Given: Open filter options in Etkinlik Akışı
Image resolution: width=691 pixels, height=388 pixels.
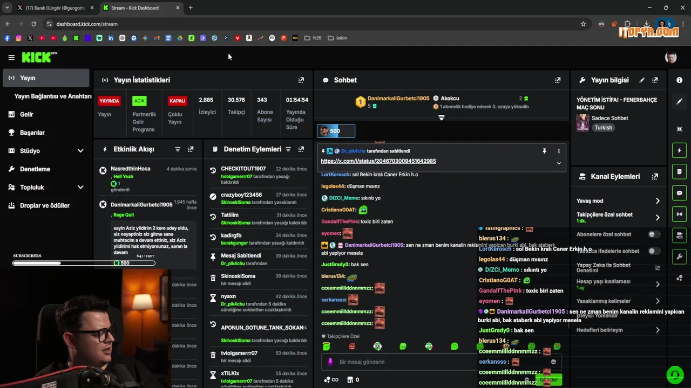Looking at the screenshot, I should (x=178, y=149).
